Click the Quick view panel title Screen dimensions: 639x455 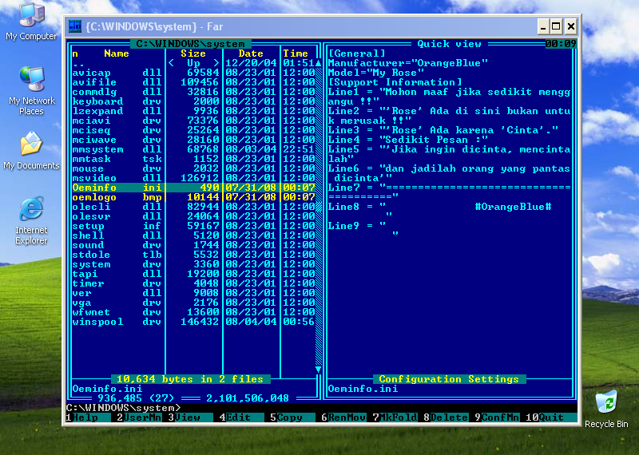coord(449,44)
